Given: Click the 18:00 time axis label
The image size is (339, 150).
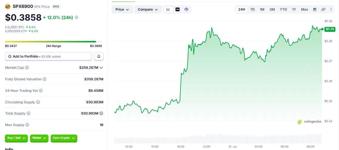Looking at the screenshot, I should click(x=181, y=146).
